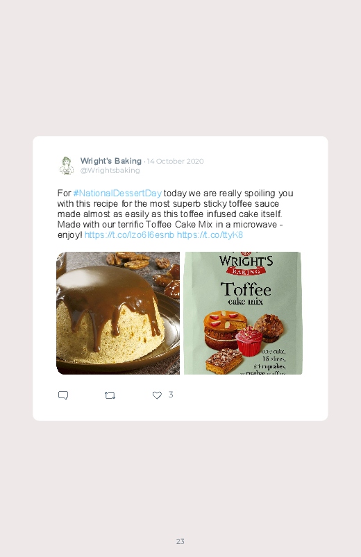The height and width of the screenshot is (557, 361).
Task: Click the tweet text paragraph
Action: coord(176,214)
